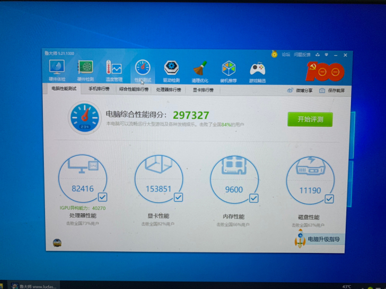Open the 游戏精选 gamepad icon
386x289 pixels.
pos(258,72)
